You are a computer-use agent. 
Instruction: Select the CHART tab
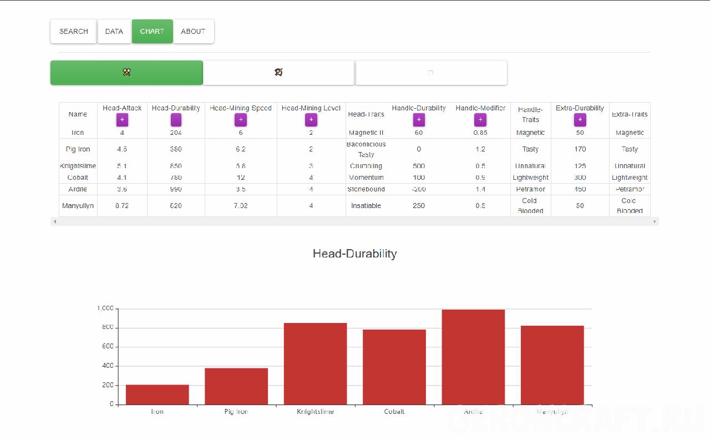pyautogui.click(x=152, y=32)
